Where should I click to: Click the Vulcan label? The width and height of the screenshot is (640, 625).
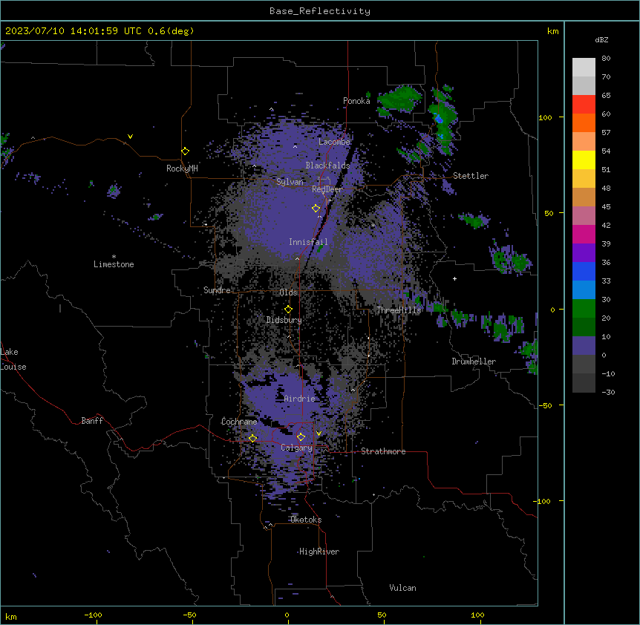point(402,588)
